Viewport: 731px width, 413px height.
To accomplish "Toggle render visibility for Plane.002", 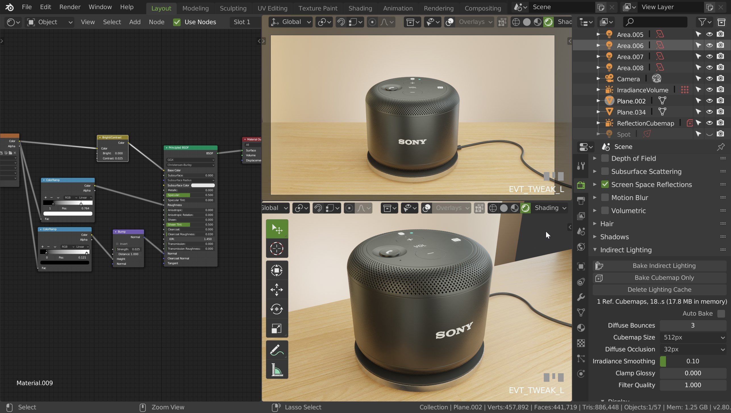I will point(720,101).
